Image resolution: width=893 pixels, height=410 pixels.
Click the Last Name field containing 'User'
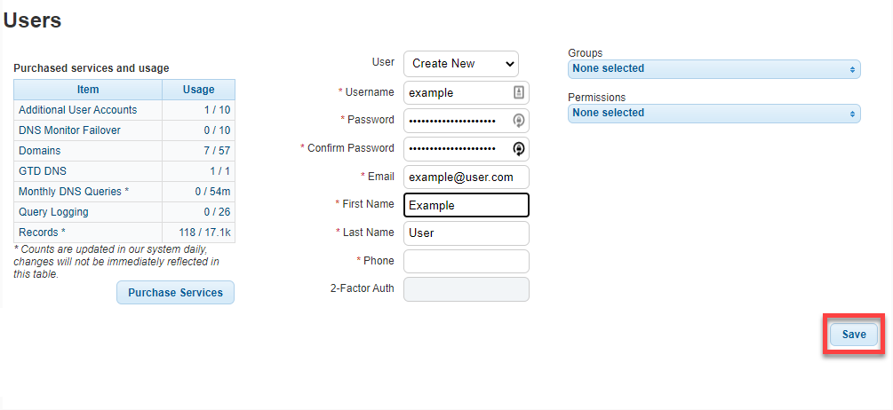pyautogui.click(x=466, y=233)
